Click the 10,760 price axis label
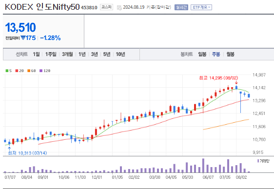Viewport: 274px width, 189px height. pyautogui.click(x=259, y=139)
